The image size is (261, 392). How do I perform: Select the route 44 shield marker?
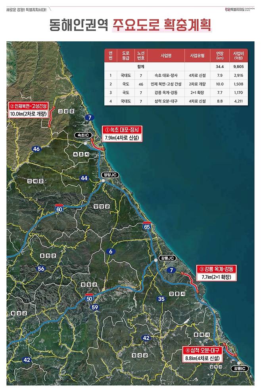[84, 178]
